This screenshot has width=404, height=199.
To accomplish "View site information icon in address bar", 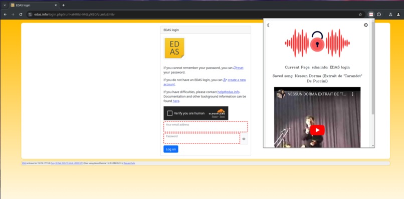I will [x=30, y=14].
